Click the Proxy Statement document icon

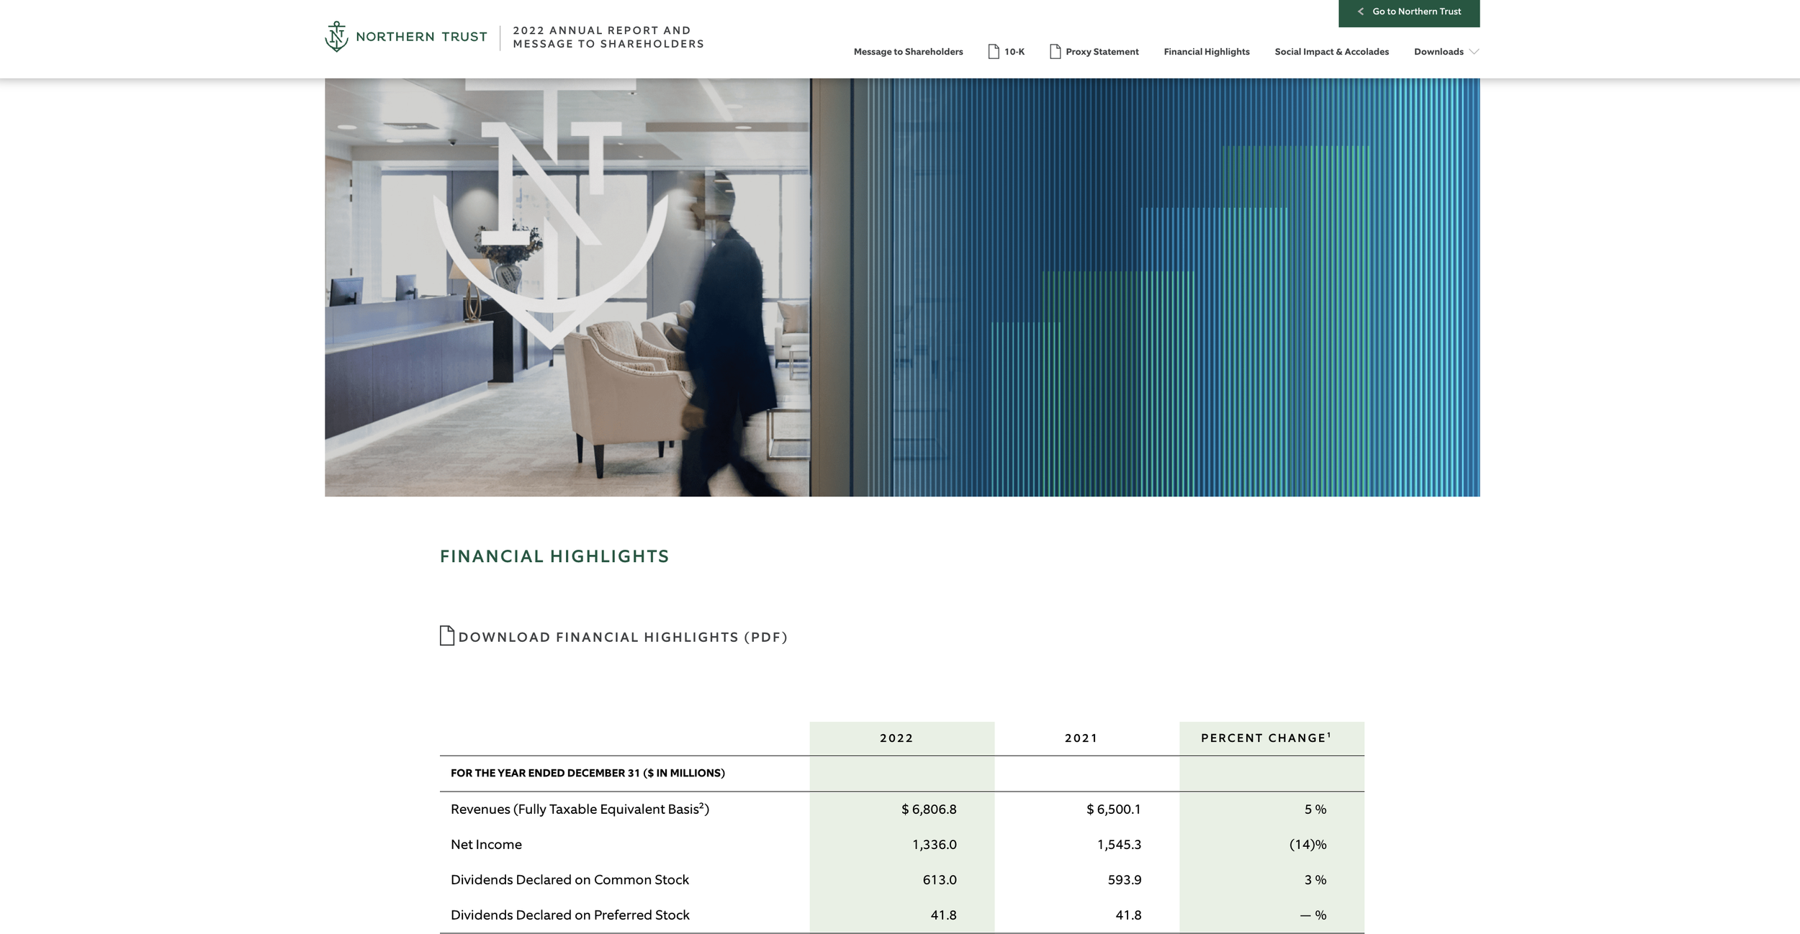tap(1055, 52)
